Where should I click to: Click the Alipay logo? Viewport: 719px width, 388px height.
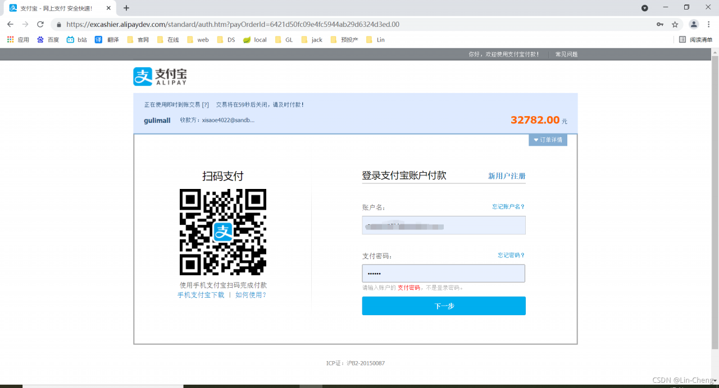160,77
